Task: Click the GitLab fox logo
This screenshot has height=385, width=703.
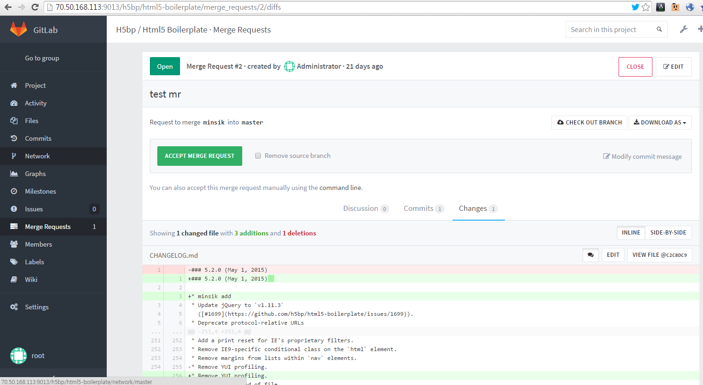Action: coord(19,29)
